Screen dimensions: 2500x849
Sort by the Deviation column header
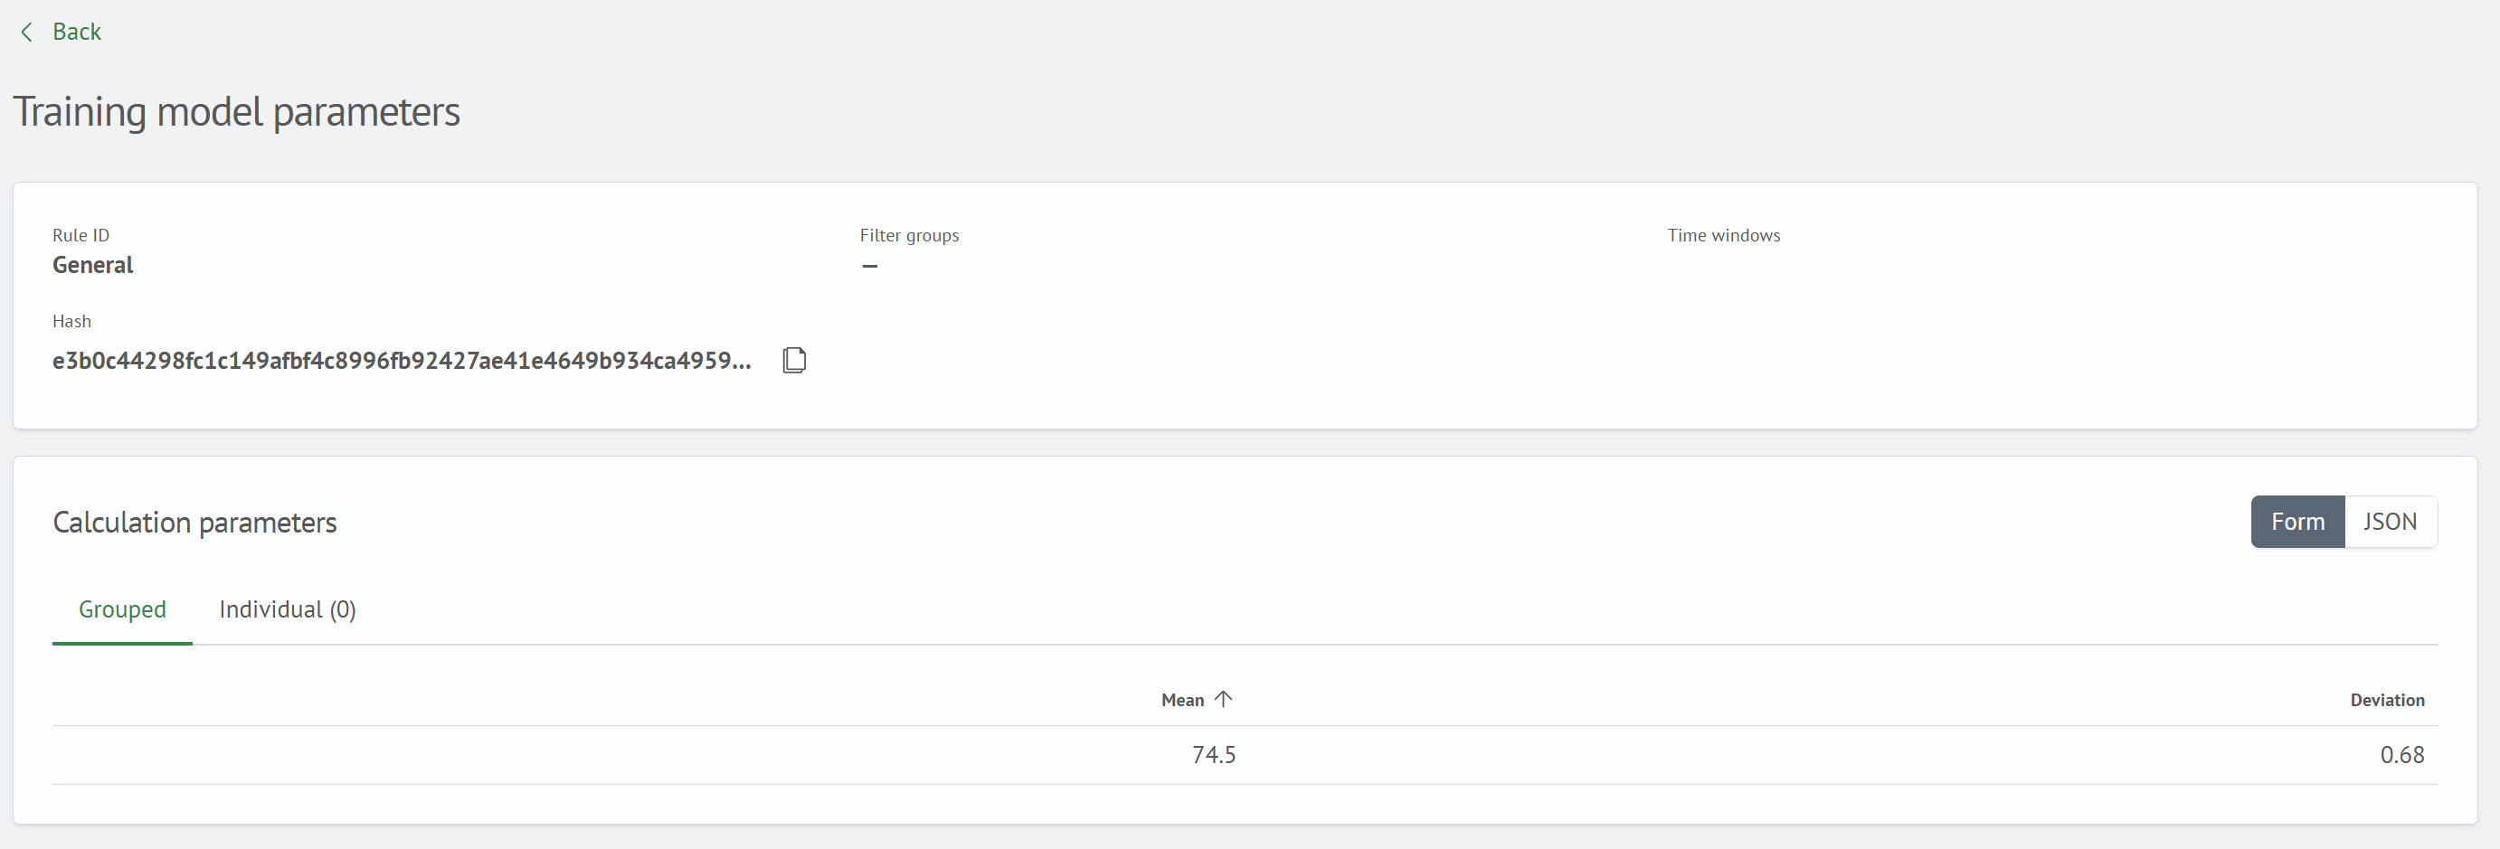pyautogui.click(x=2386, y=700)
